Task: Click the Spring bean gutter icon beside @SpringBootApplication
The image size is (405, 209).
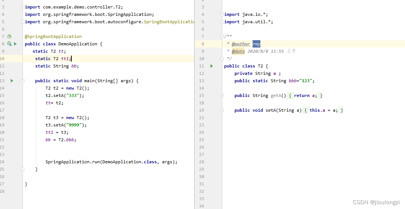Action: pos(9,36)
